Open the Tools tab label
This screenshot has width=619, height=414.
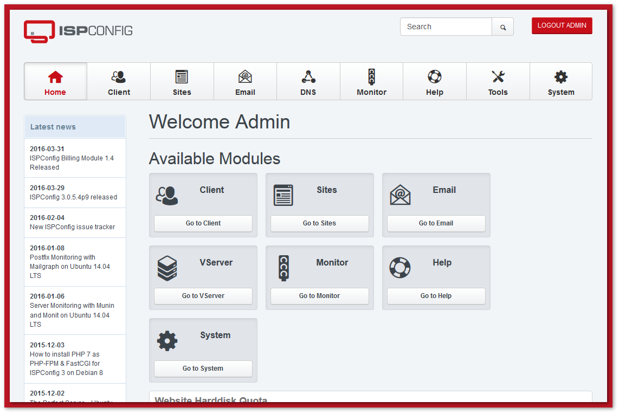tap(498, 92)
